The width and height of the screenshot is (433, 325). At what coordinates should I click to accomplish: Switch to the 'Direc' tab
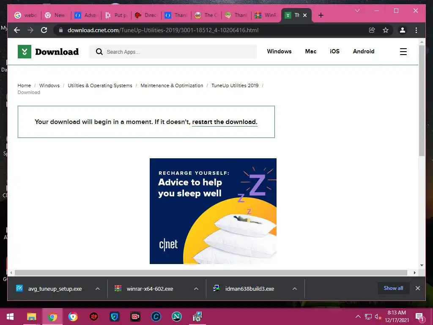click(146, 15)
